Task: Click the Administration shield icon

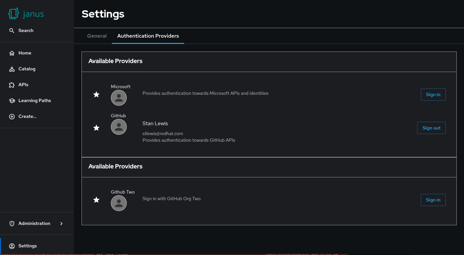Action: coord(12,223)
